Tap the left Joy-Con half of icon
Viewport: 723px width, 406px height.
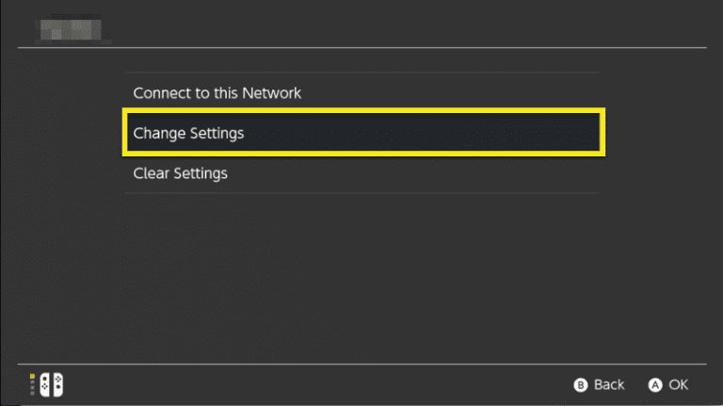pyautogui.click(x=45, y=384)
